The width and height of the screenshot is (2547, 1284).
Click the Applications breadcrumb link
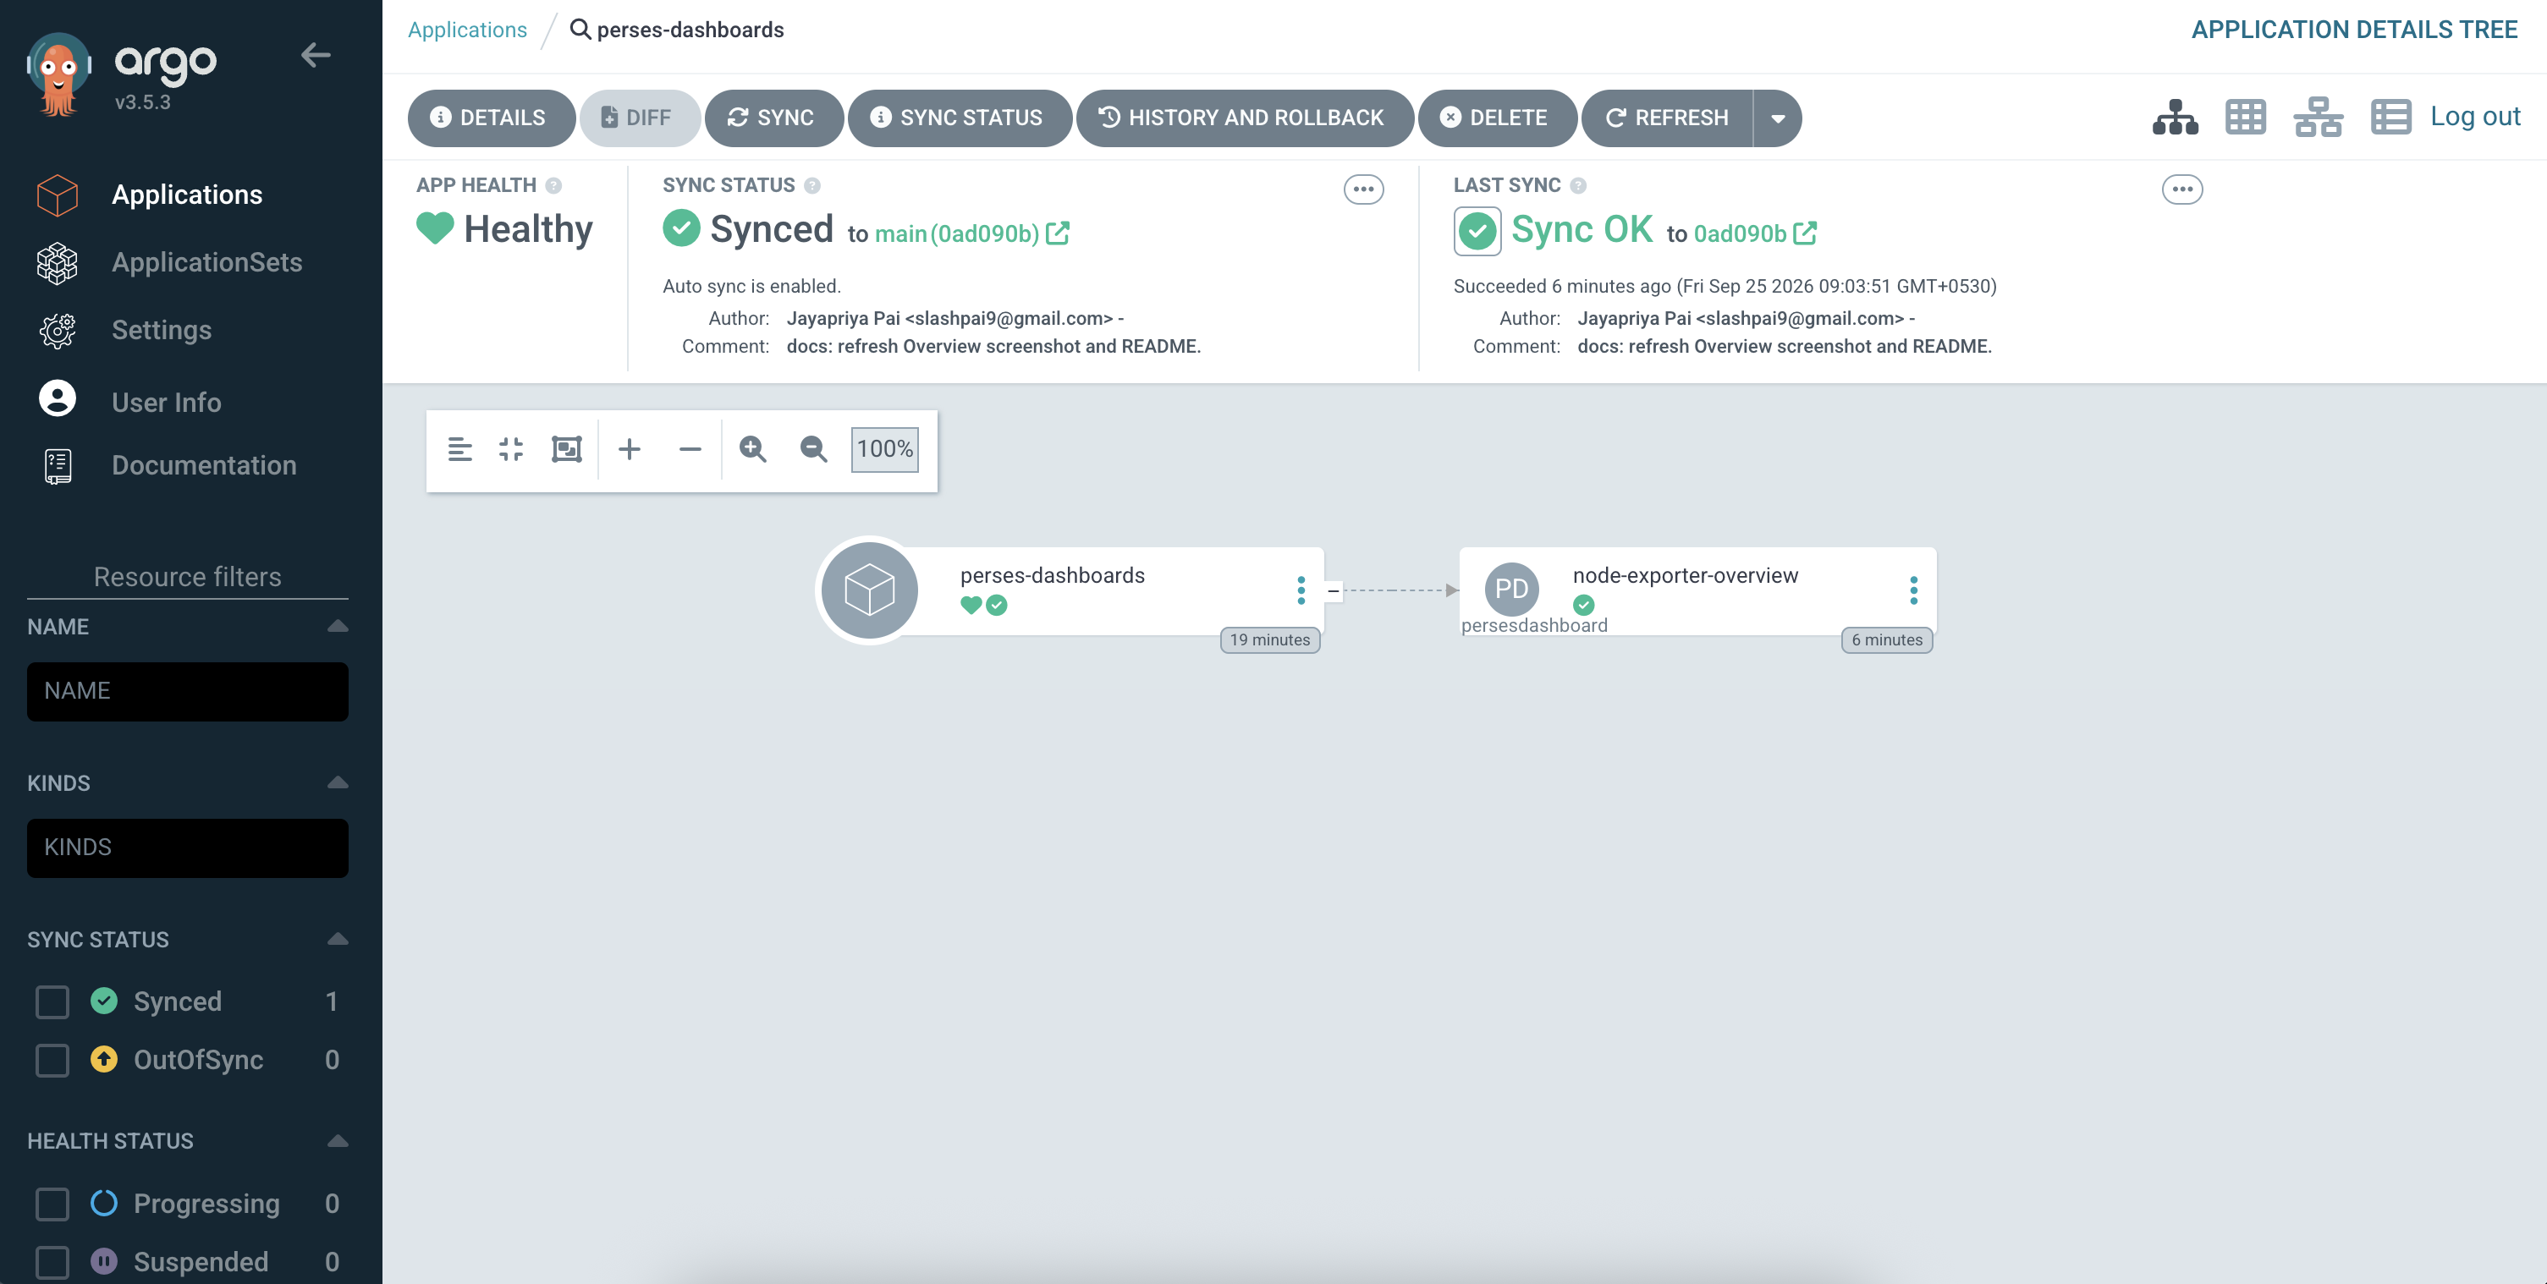click(467, 30)
